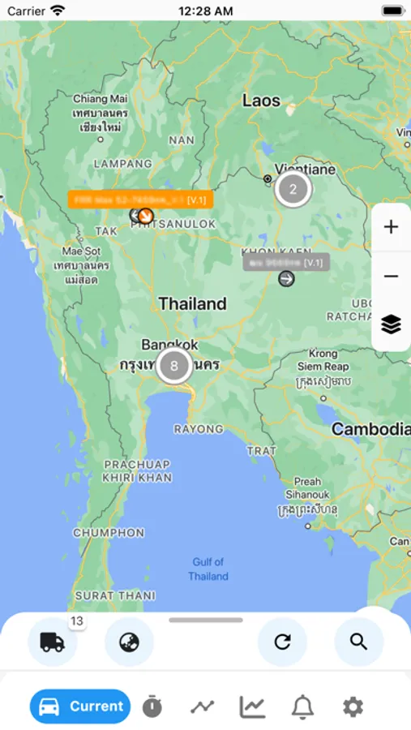Select the gray right-arrow vehicle marker

[x=286, y=279]
